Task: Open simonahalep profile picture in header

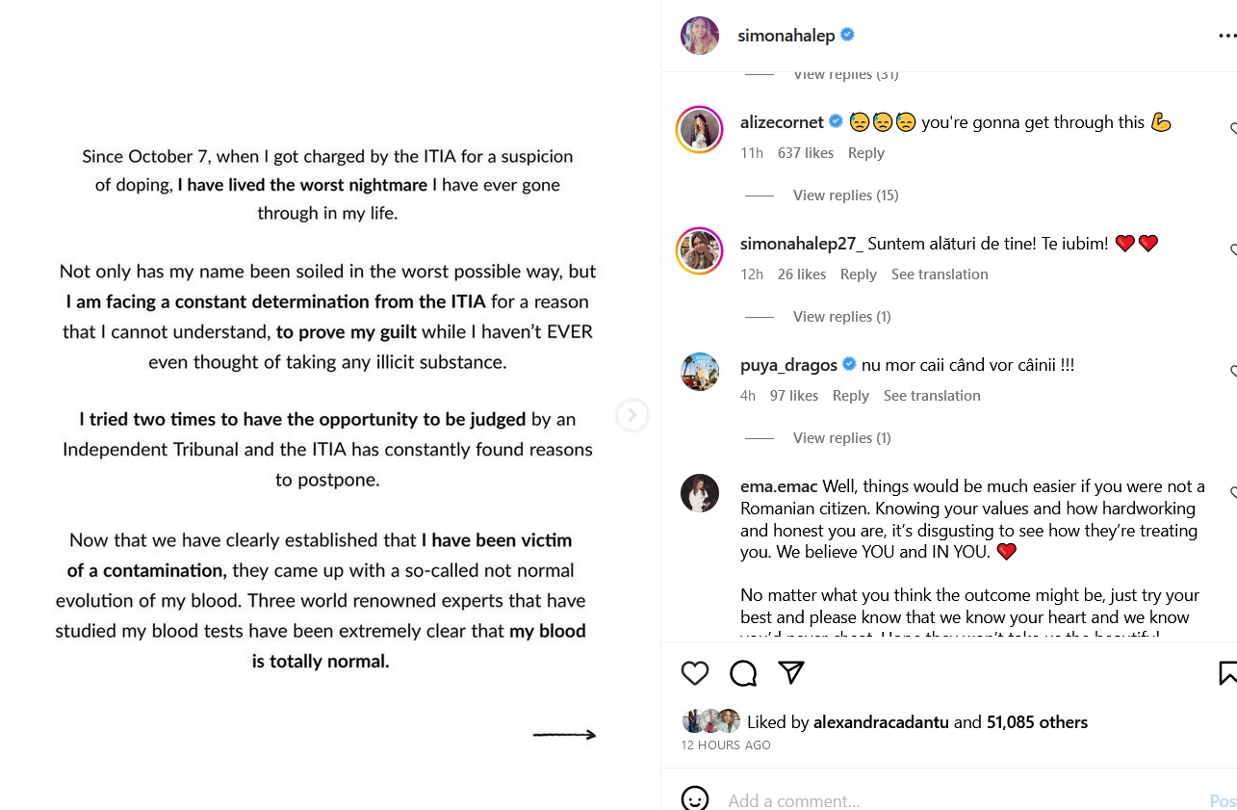Action: pos(700,36)
